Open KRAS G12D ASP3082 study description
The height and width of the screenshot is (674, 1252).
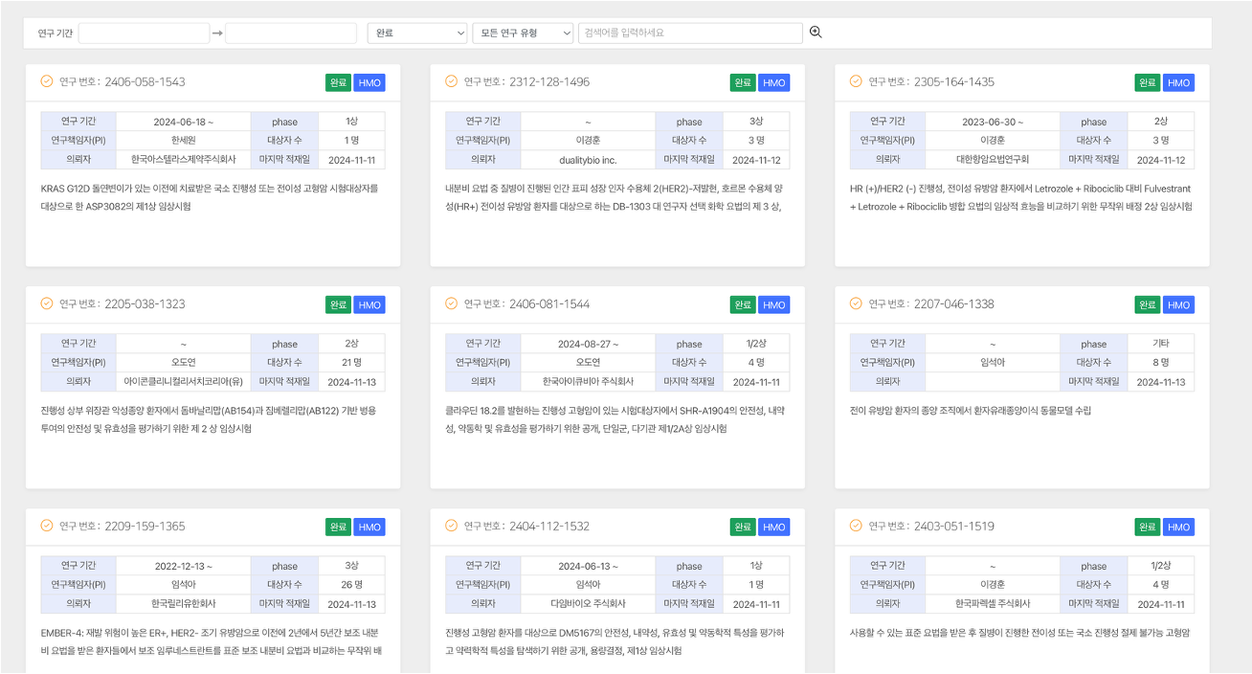pyautogui.click(x=211, y=196)
